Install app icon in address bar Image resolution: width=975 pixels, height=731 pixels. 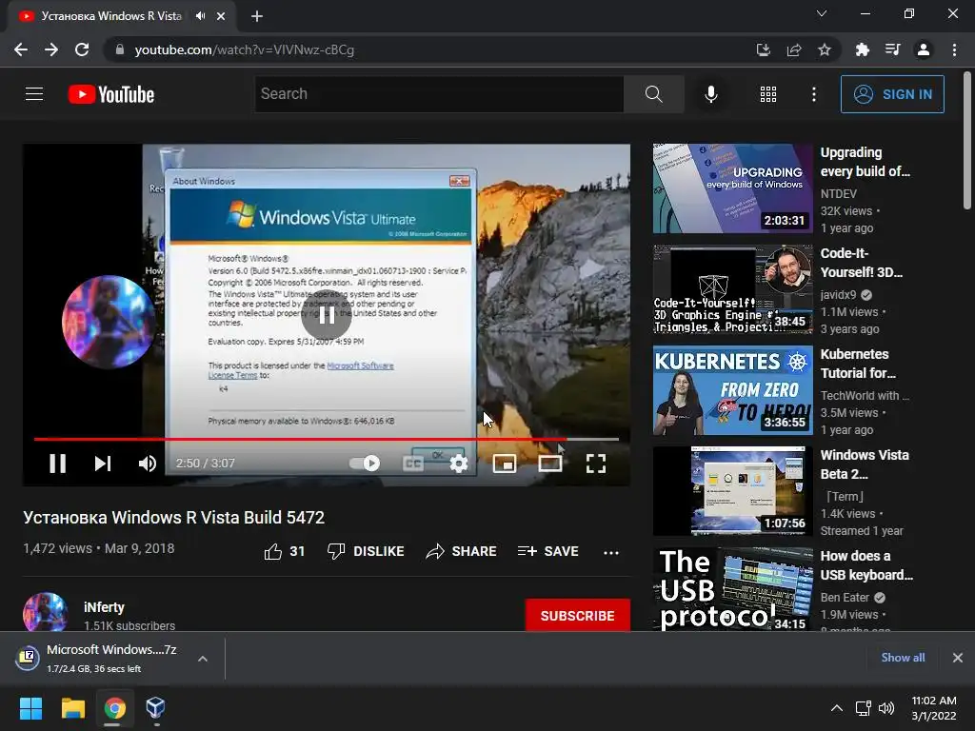(763, 49)
